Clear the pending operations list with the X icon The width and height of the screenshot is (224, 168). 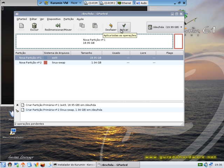point(17,105)
